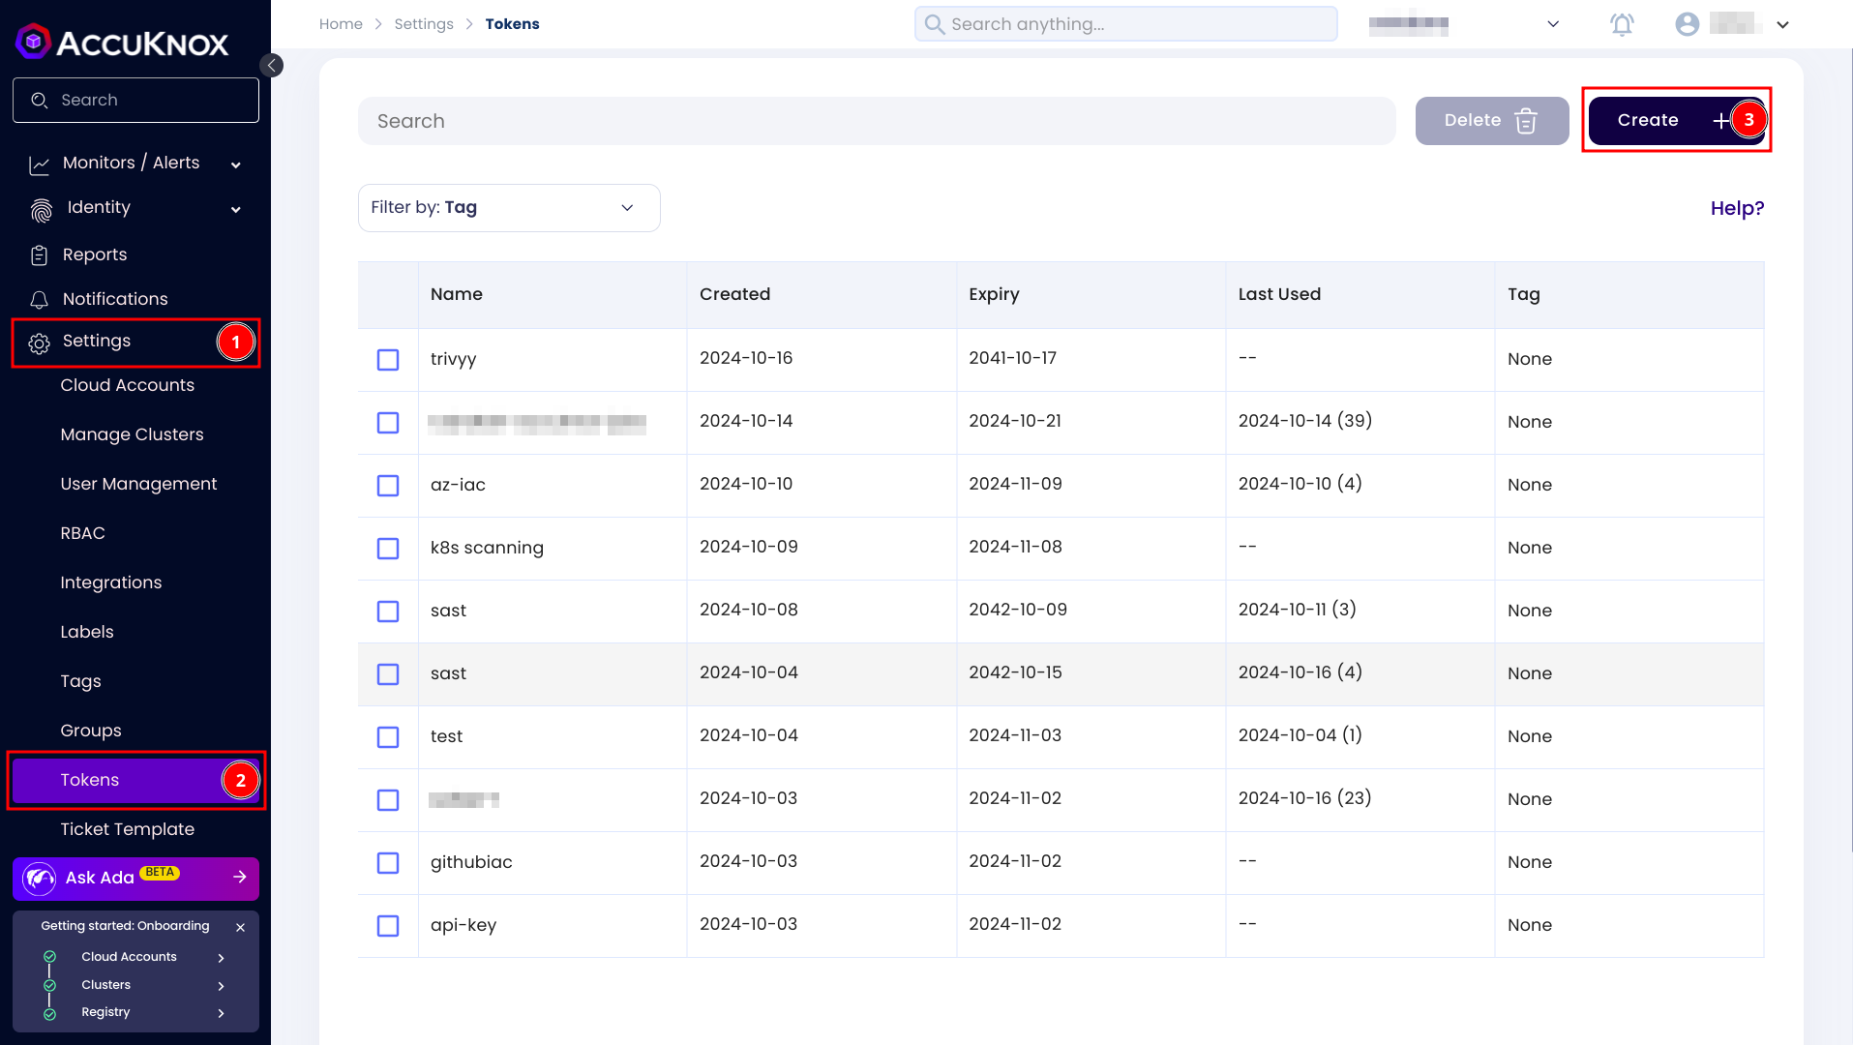Click the user avatar icon
This screenshot has width=1853, height=1045.
[x=1687, y=24]
